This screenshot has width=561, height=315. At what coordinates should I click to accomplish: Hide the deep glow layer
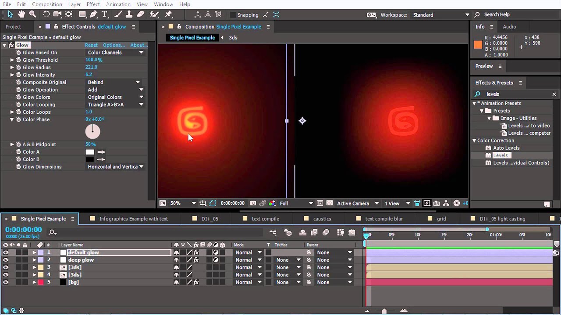[x=5, y=260]
